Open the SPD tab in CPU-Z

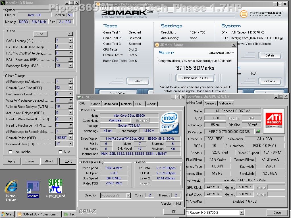tap(138, 104)
